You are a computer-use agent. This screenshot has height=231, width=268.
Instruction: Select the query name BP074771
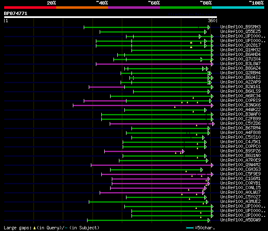coord(15,13)
